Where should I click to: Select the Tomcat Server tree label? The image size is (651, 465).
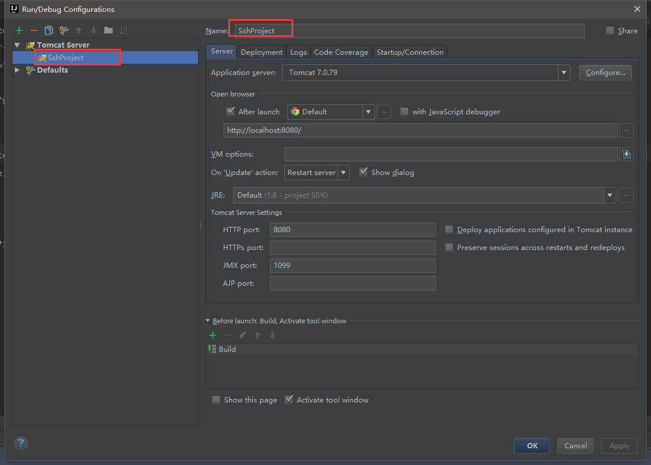pos(63,45)
